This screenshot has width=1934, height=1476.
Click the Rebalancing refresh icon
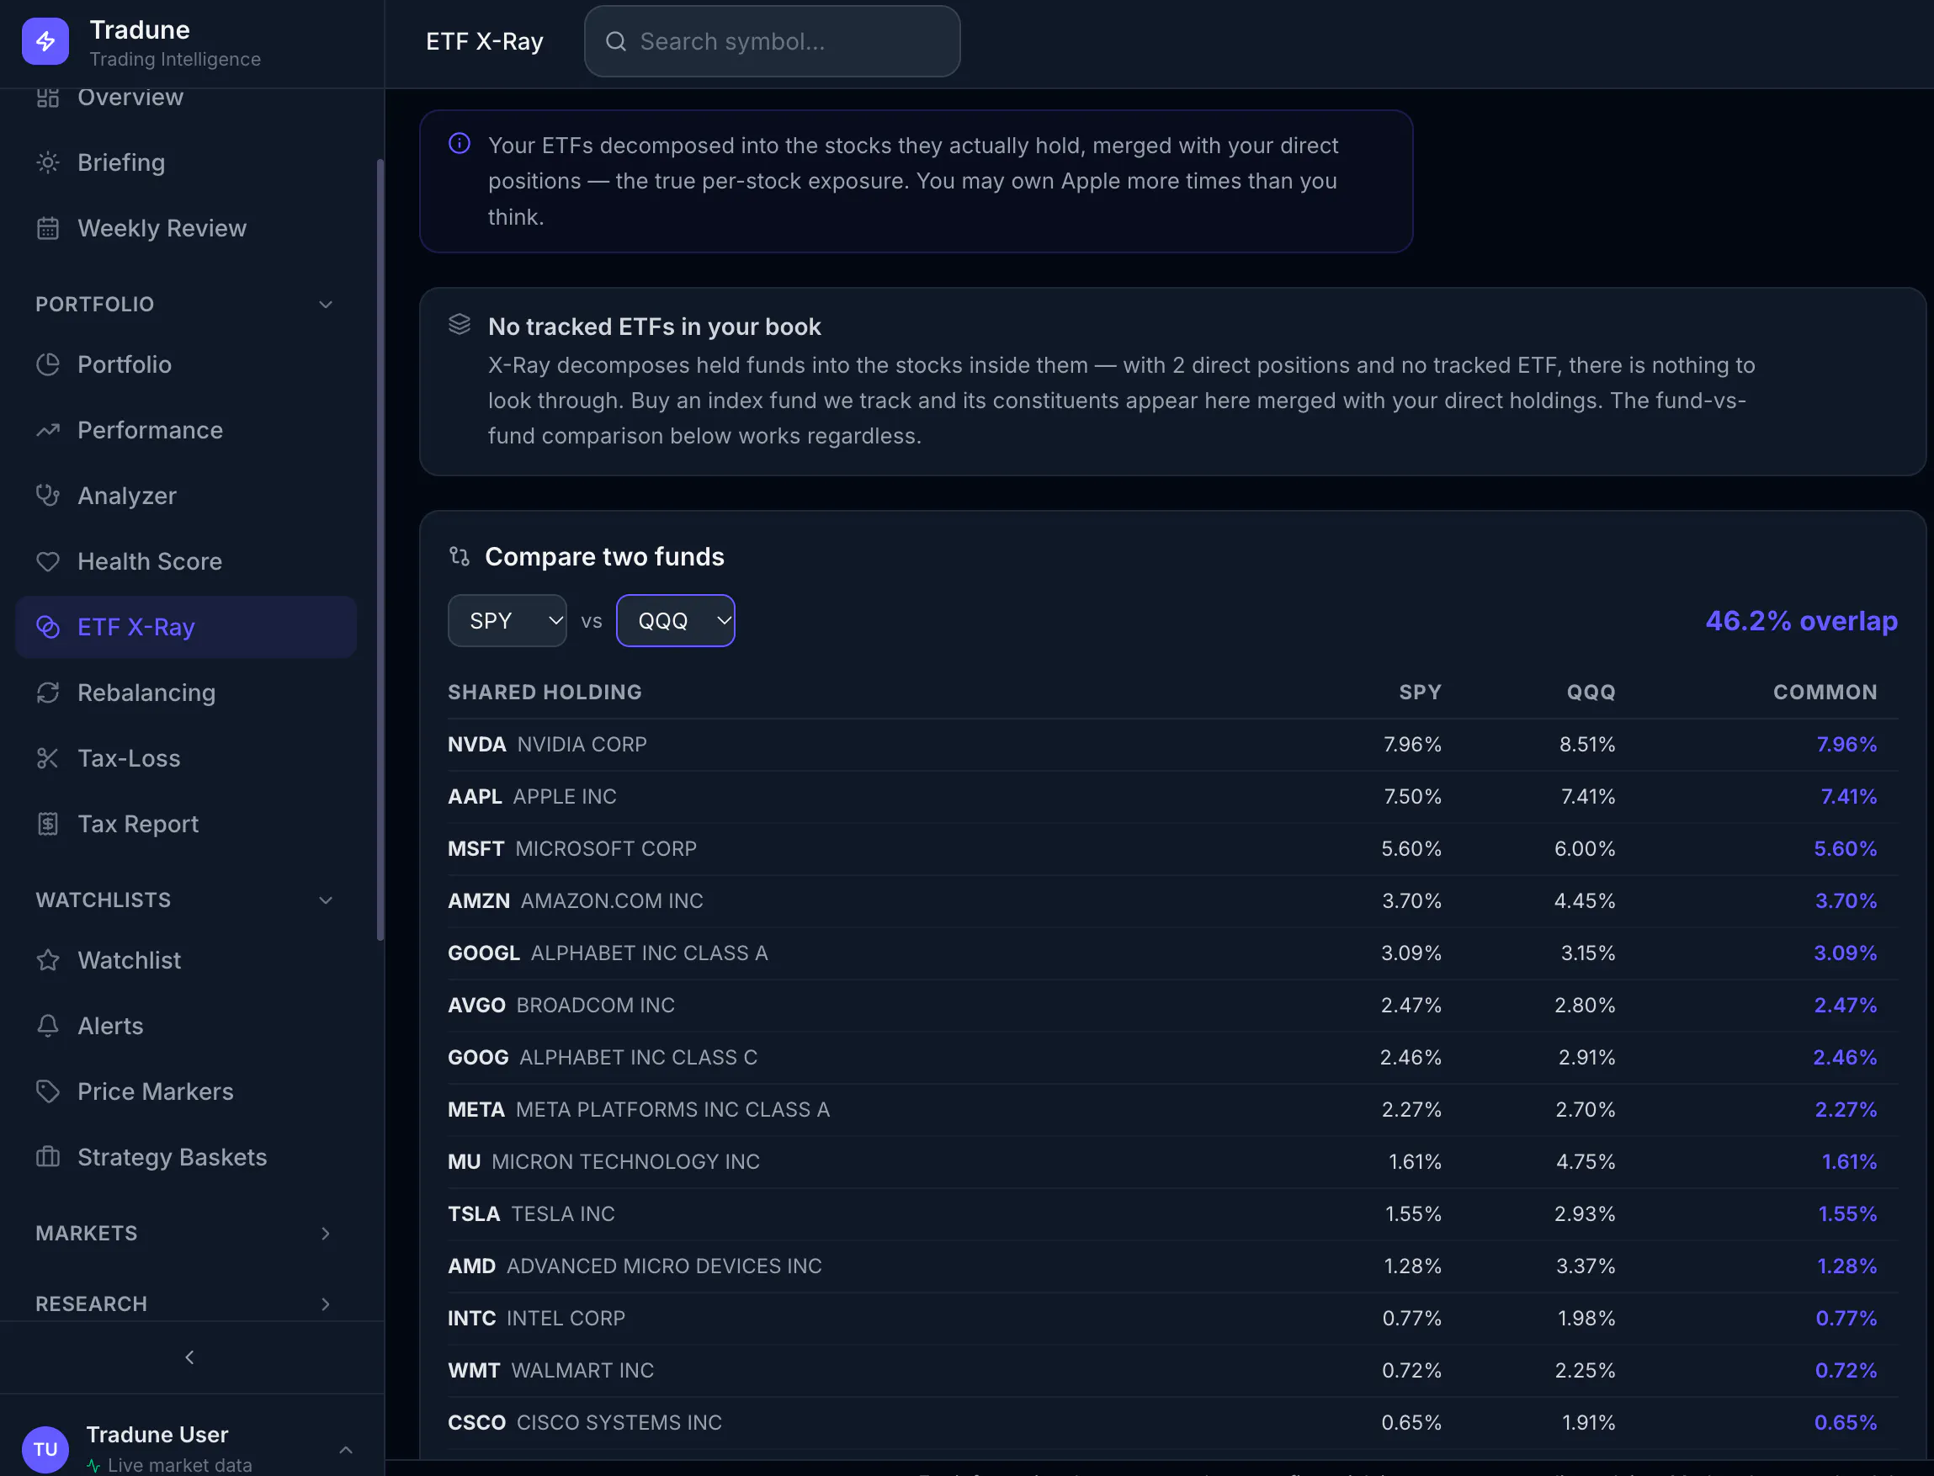[47, 693]
